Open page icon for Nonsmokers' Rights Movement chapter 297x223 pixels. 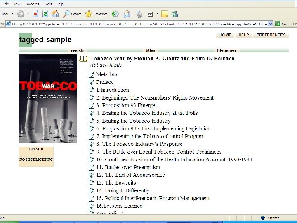pyautogui.click(x=91, y=97)
